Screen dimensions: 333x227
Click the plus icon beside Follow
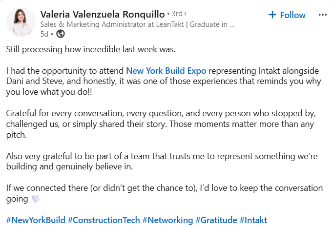click(x=272, y=15)
